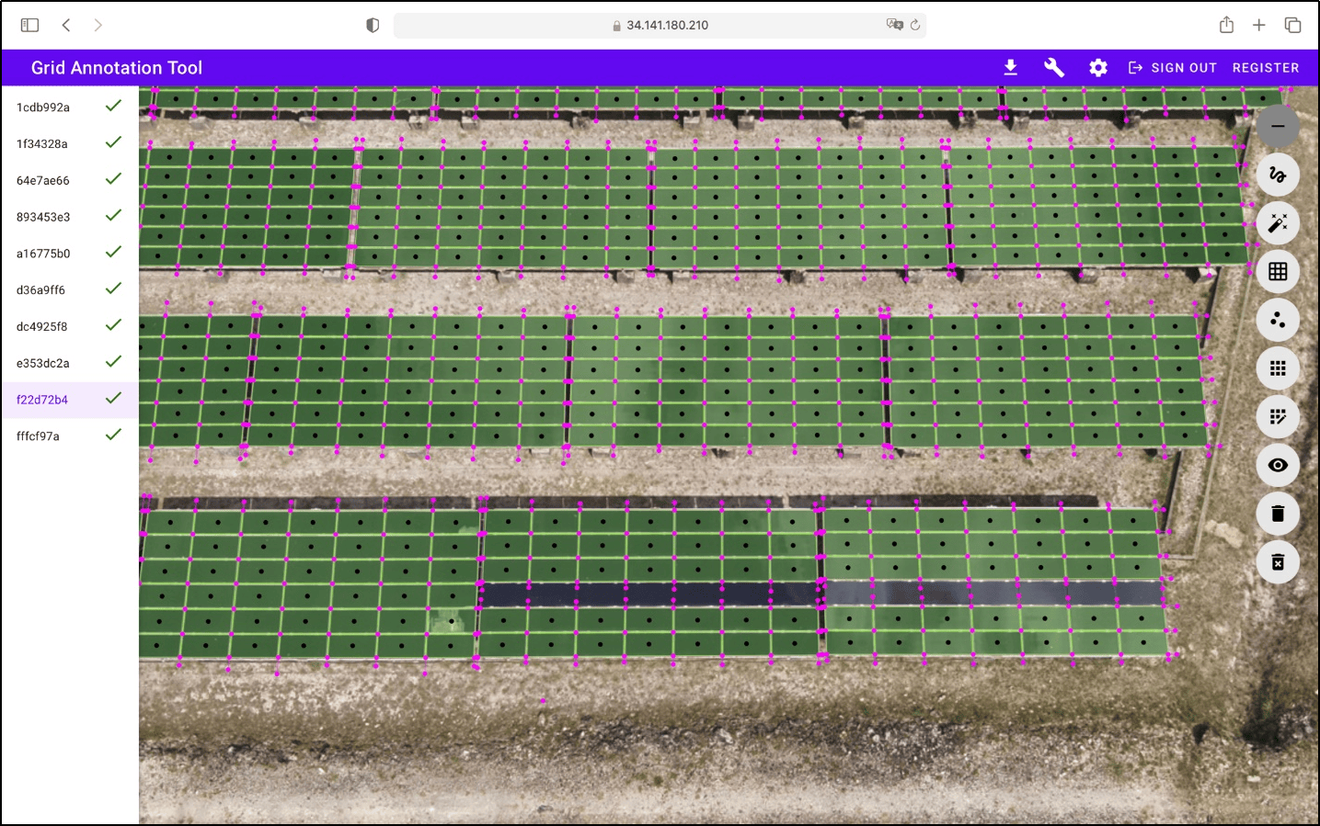Open the wrench tools icon

[1054, 68]
